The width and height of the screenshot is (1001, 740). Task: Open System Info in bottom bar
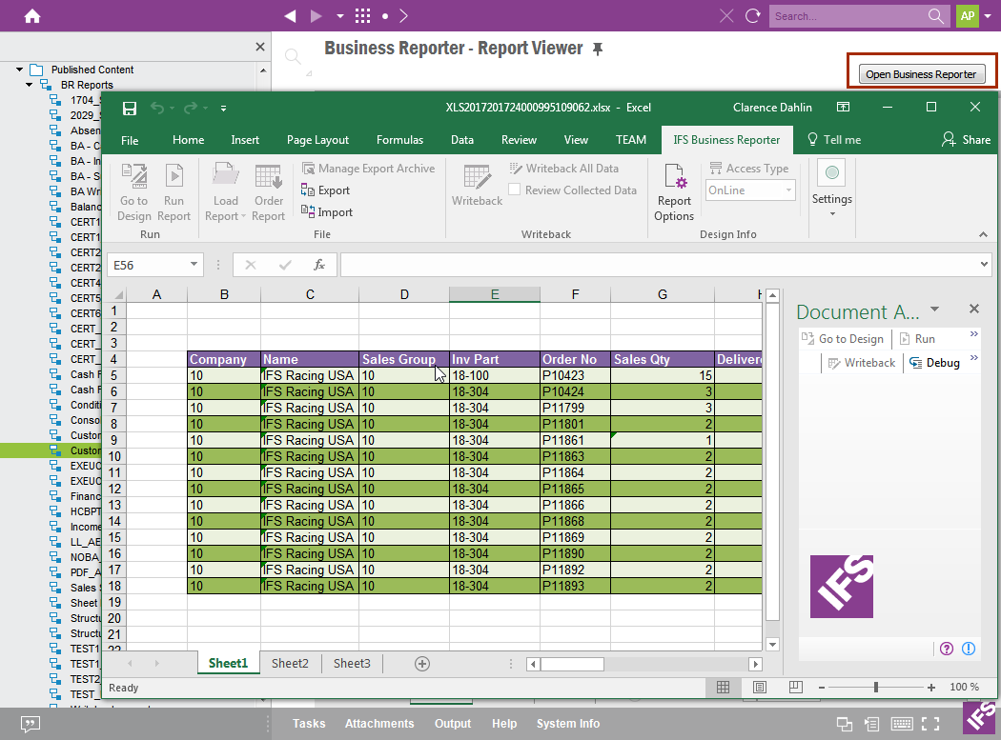pyautogui.click(x=568, y=724)
